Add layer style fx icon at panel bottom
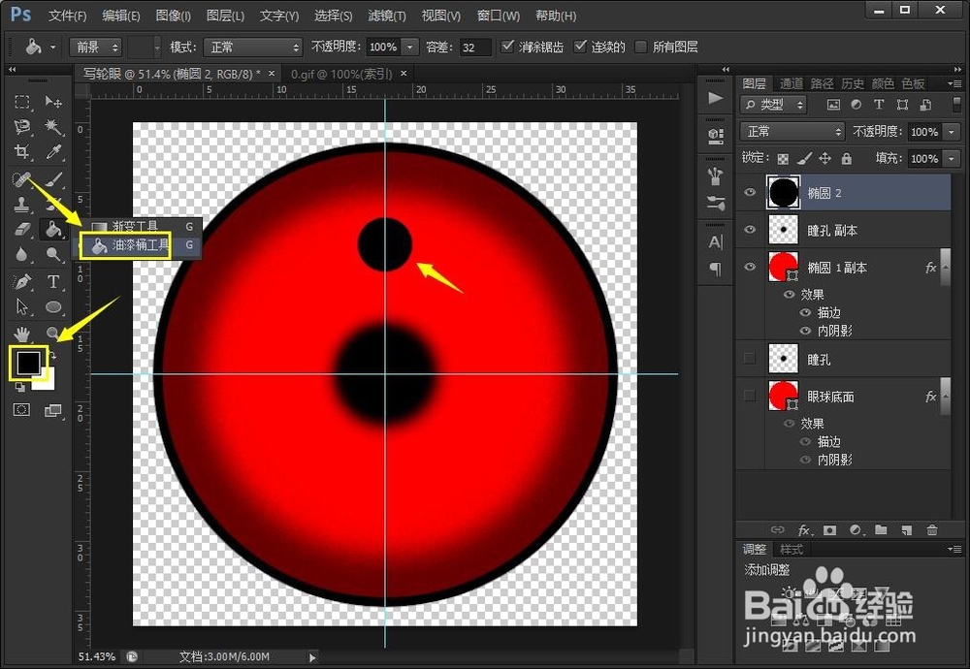Screen dimensions: 970x669 pos(803,530)
